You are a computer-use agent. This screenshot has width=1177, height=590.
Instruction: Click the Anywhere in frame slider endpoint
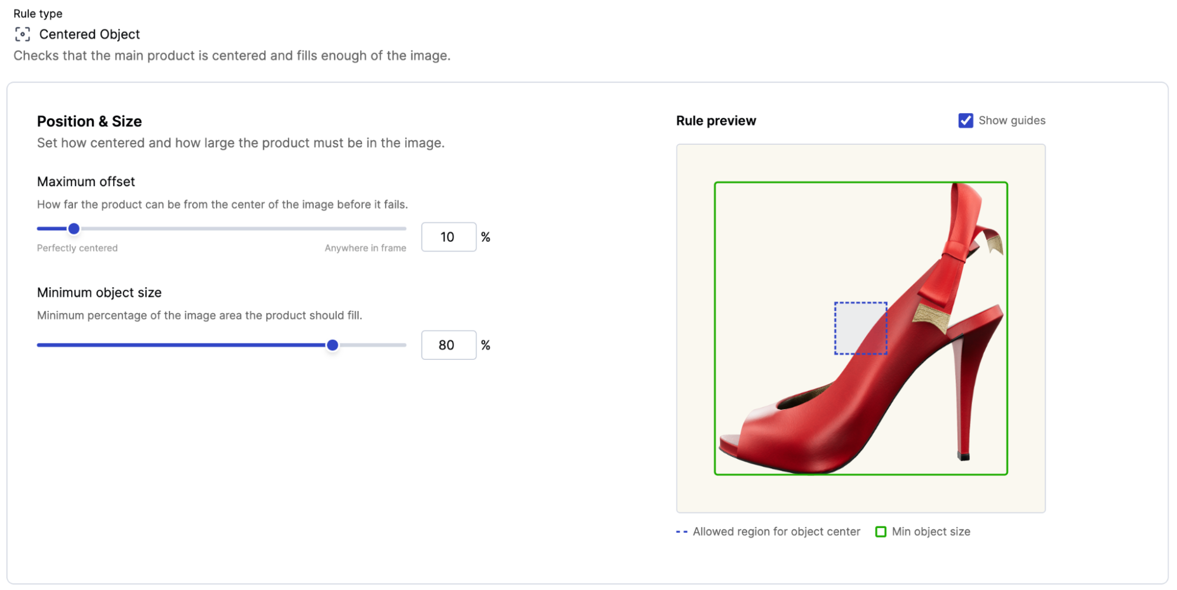[x=405, y=228]
